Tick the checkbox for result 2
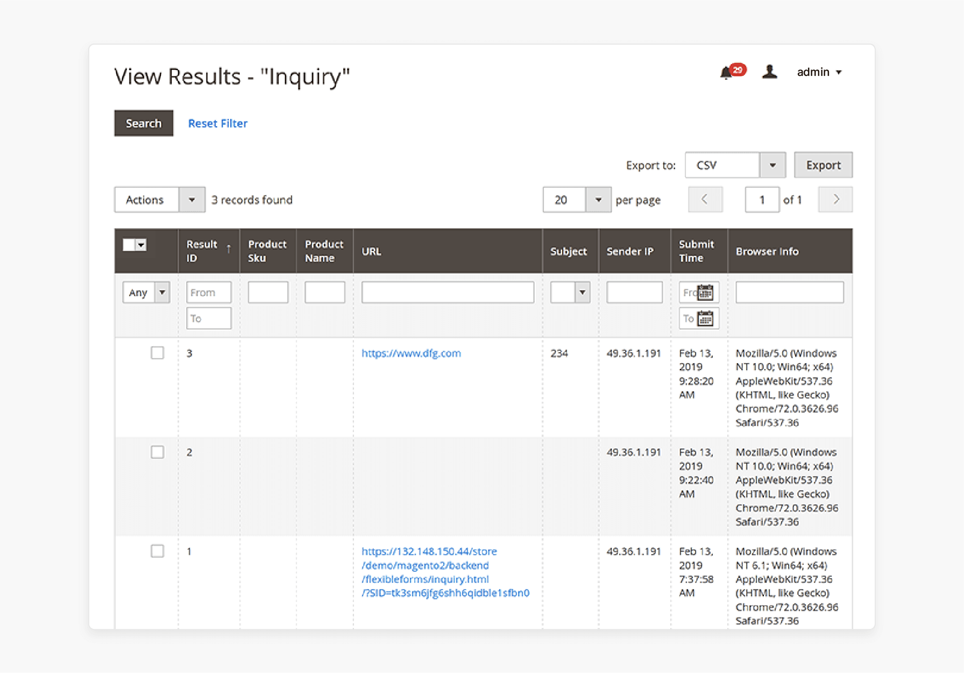This screenshot has width=964, height=673. (x=158, y=452)
